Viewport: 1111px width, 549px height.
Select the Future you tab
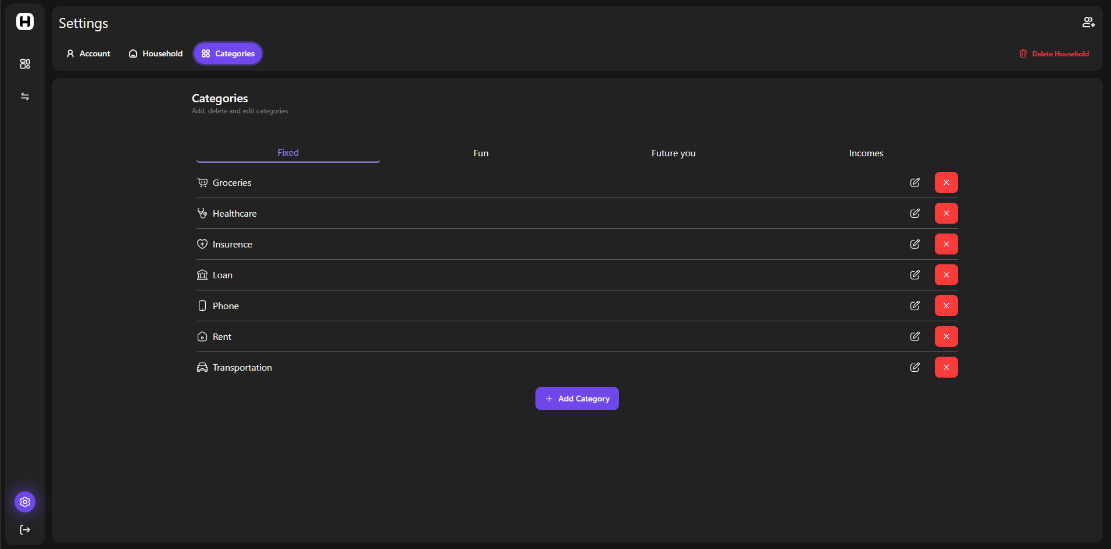(673, 153)
